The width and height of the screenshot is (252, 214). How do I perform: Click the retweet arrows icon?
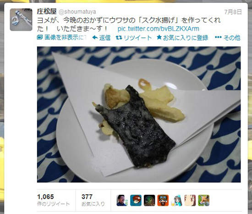click(119, 38)
